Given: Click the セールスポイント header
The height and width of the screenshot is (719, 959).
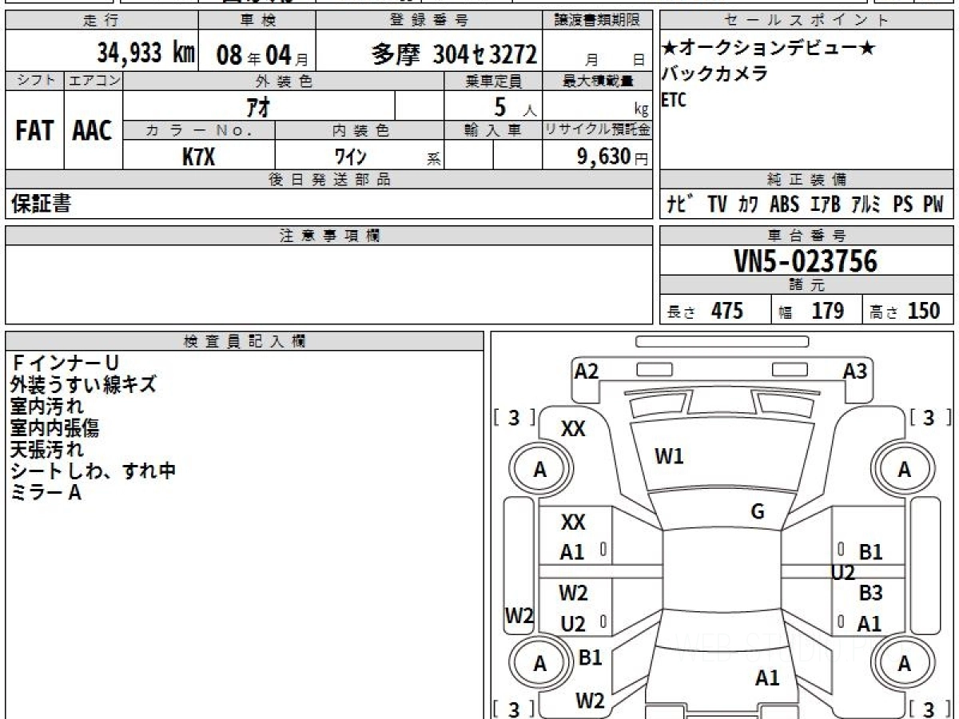Looking at the screenshot, I should click(x=807, y=20).
